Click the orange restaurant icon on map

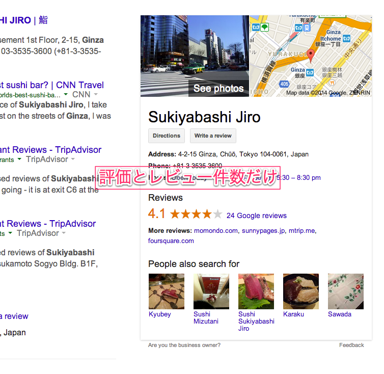pyautogui.click(x=332, y=83)
